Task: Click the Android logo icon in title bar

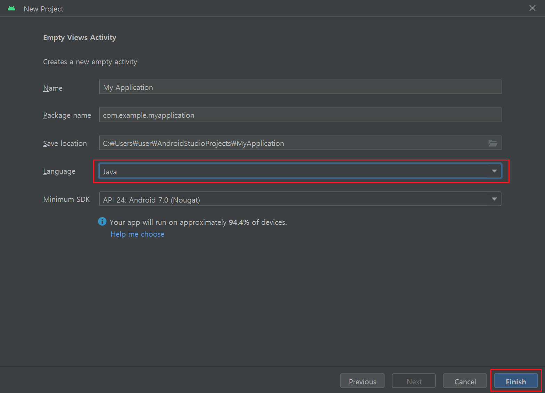Action: (x=11, y=8)
